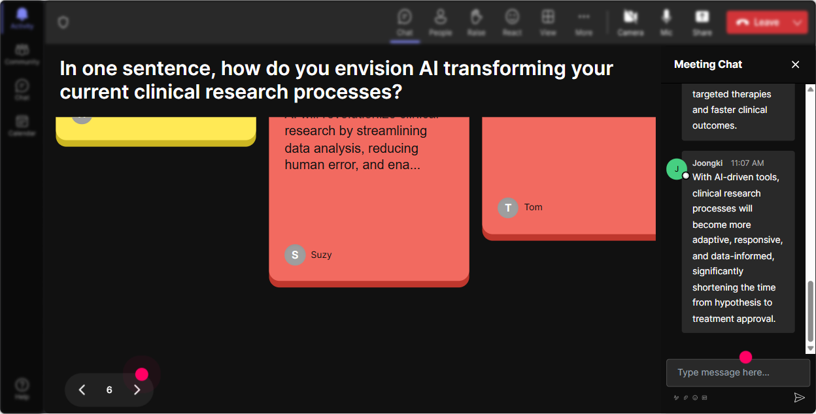Toggle the meeting Chat panel button
816x414 pixels.
coord(405,22)
